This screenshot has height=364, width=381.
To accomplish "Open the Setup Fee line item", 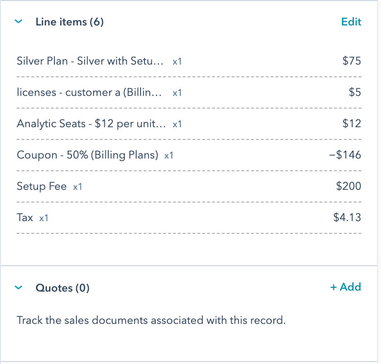I will coord(42,186).
